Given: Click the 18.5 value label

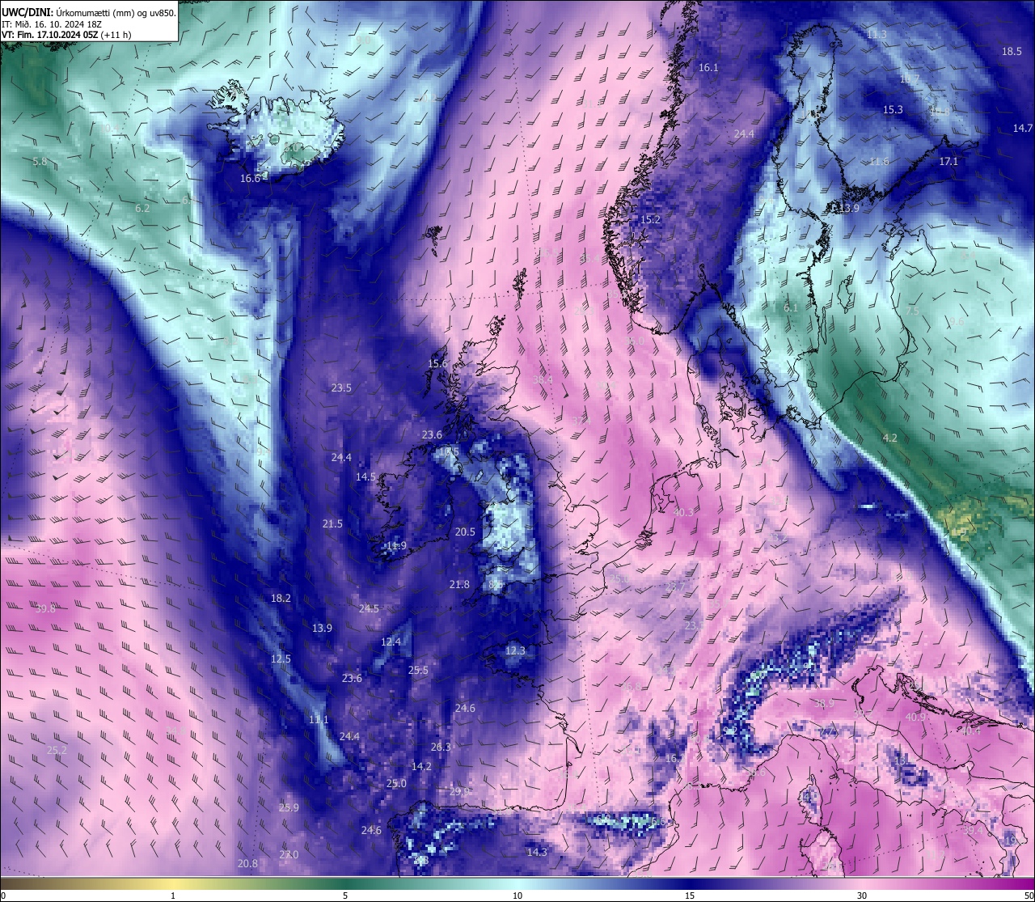Looking at the screenshot, I should click(1012, 51).
